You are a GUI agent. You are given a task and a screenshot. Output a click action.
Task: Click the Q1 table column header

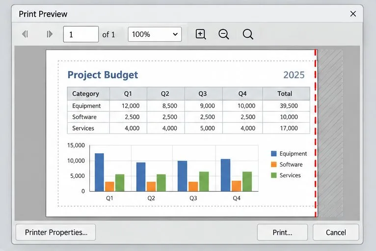coord(128,94)
